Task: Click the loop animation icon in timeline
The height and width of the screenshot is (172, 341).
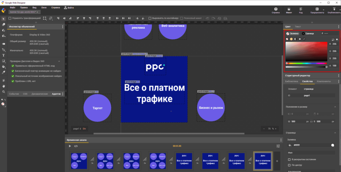Action: (x=76, y=146)
